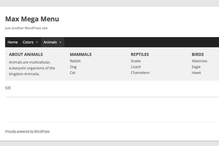Viewport: 219px width, 146px height.
Task: Go to the Chameleon link
Action: (x=140, y=73)
